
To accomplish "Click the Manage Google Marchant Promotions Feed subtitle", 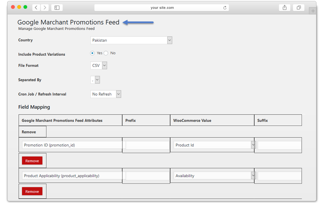I will point(56,29).
